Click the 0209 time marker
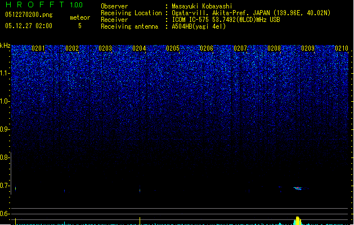The height and width of the screenshot is (225, 354). coord(308,48)
